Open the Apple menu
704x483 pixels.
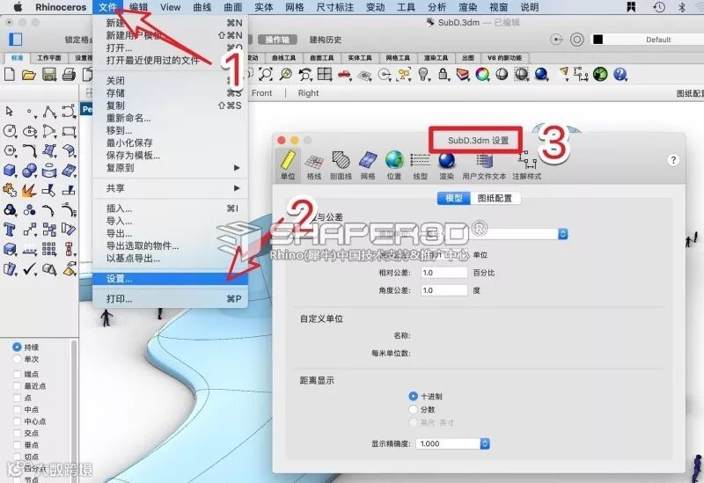tap(18, 7)
